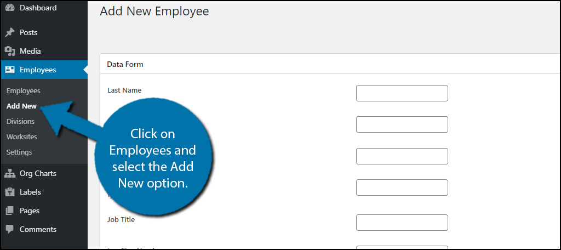
Task: Click the Posts pushpin icon
Action: (x=9, y=32)
